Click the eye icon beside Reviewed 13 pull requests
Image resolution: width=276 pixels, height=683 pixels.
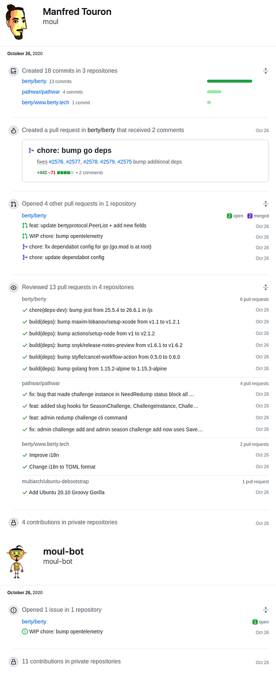coord(14,287)
